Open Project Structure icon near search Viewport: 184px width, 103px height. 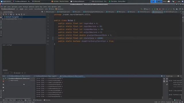coord(180,9)
